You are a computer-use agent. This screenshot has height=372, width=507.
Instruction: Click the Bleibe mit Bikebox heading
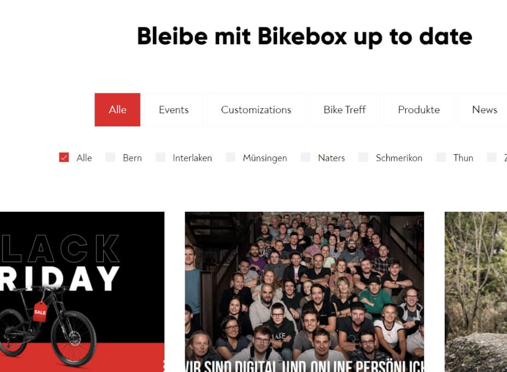click(x=305, y=37)
